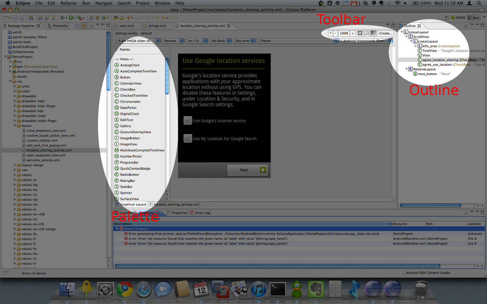Image resolution: width=487 pixels, height=304 pixels.
Task: Open the Properties tab
Action: click(177, 213)
